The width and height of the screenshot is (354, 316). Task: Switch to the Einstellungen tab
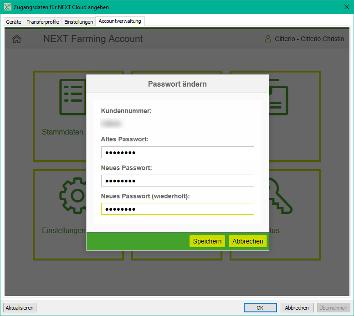[78, 22]
